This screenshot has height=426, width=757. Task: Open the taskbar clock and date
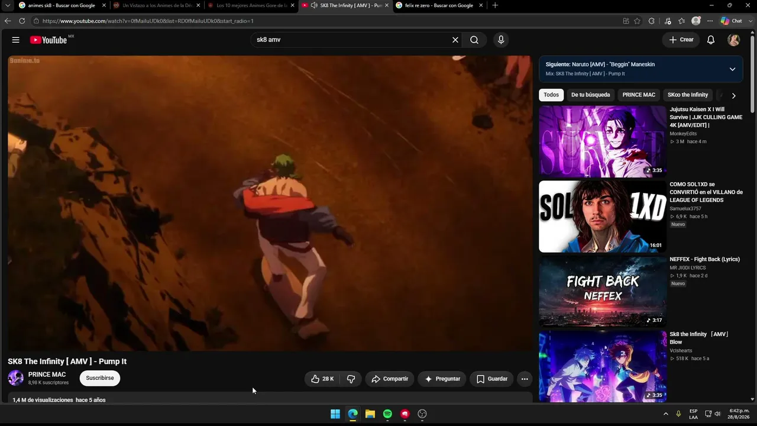[x=739, y=414]
